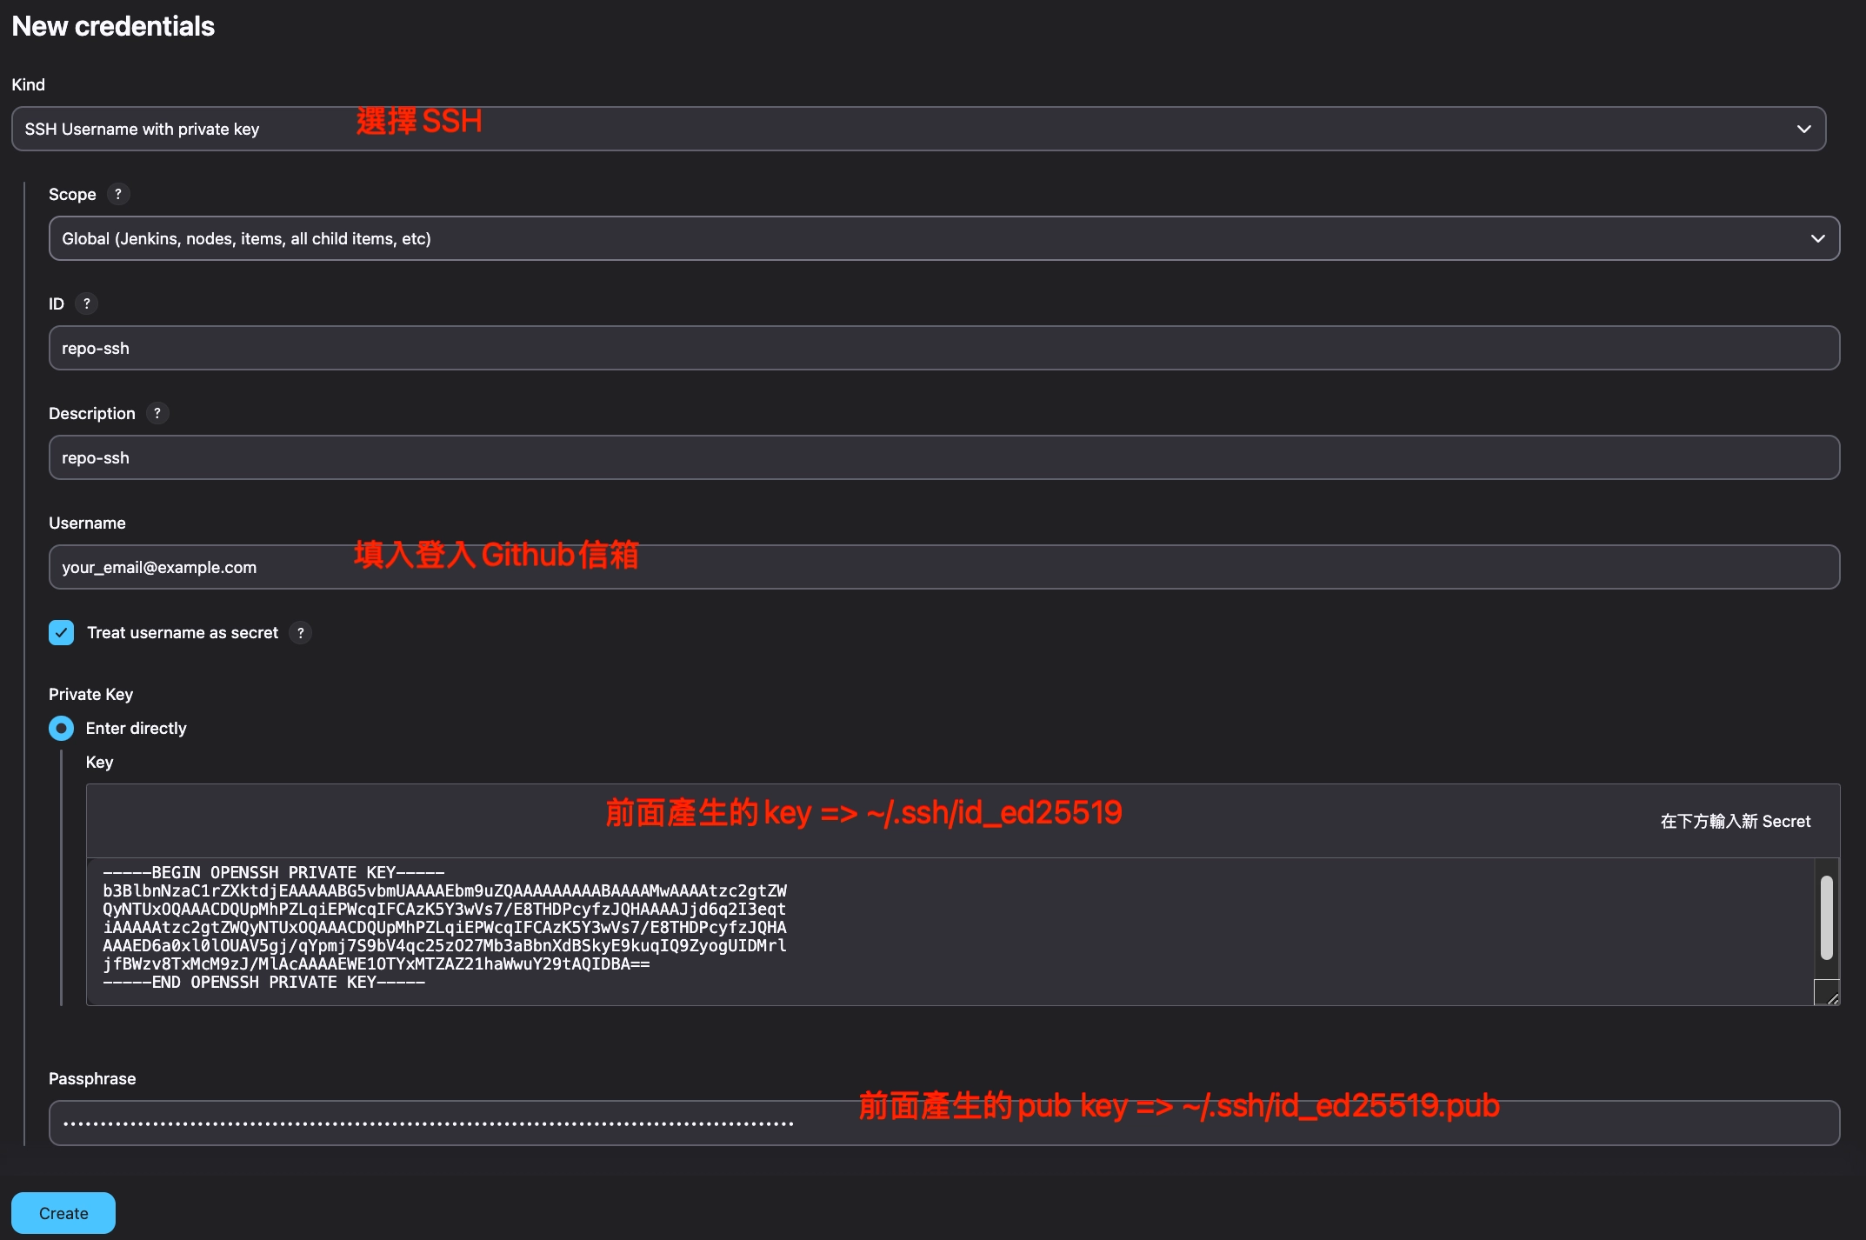Click the Username email input field
Viewport: 1866px width, 1240px height.
coord(1130,567)
